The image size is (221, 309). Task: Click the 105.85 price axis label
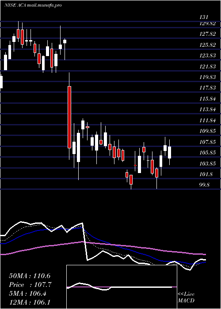tap(207, 153)
